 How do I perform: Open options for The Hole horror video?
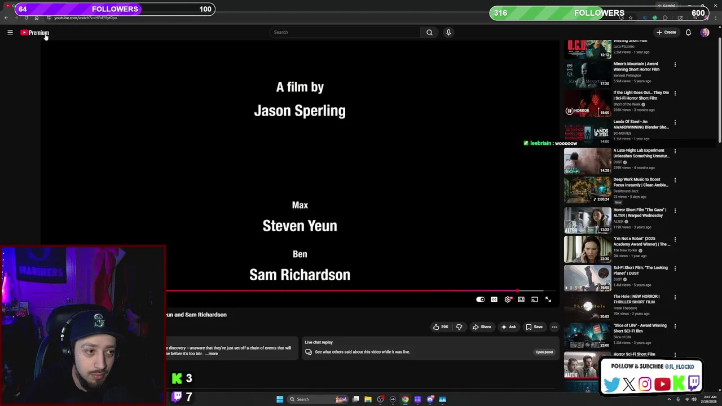[675, 297]
